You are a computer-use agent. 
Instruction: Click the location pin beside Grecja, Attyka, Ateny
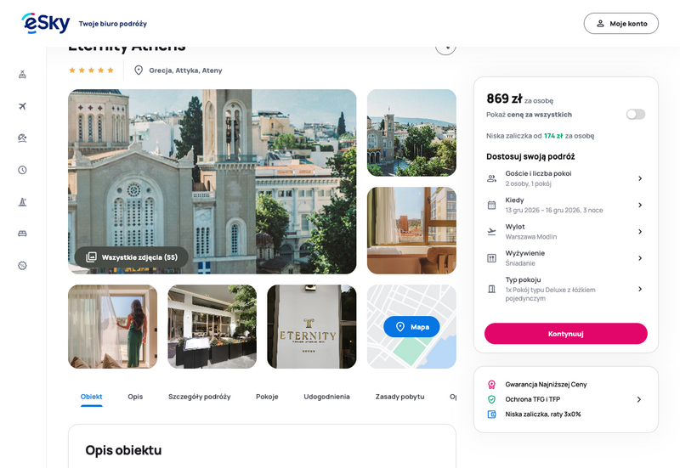click(139, 70)
